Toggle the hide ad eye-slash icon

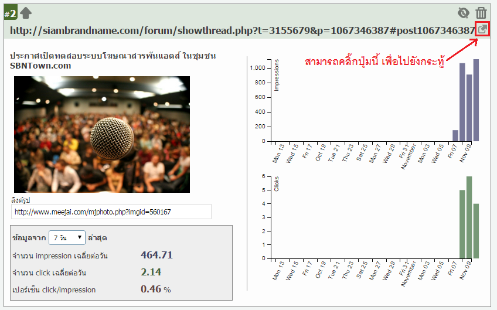click(x=464, y=13)
